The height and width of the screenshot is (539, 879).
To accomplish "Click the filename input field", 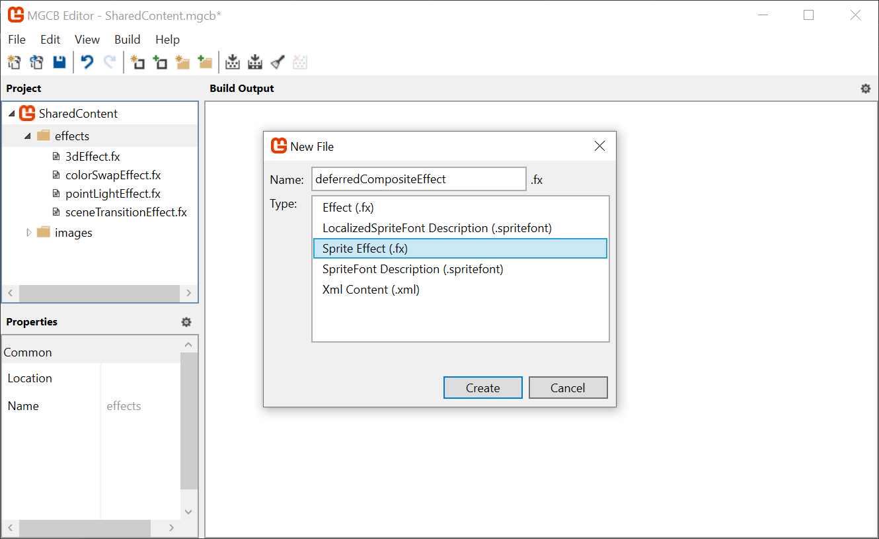I will [x=418, y=179].
